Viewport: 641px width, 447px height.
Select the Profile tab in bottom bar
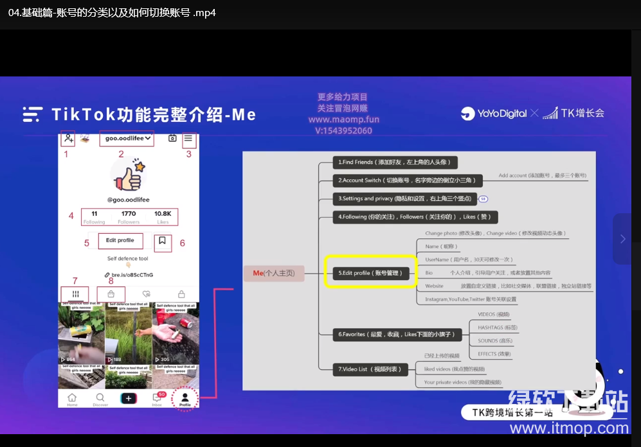[185, 399]
